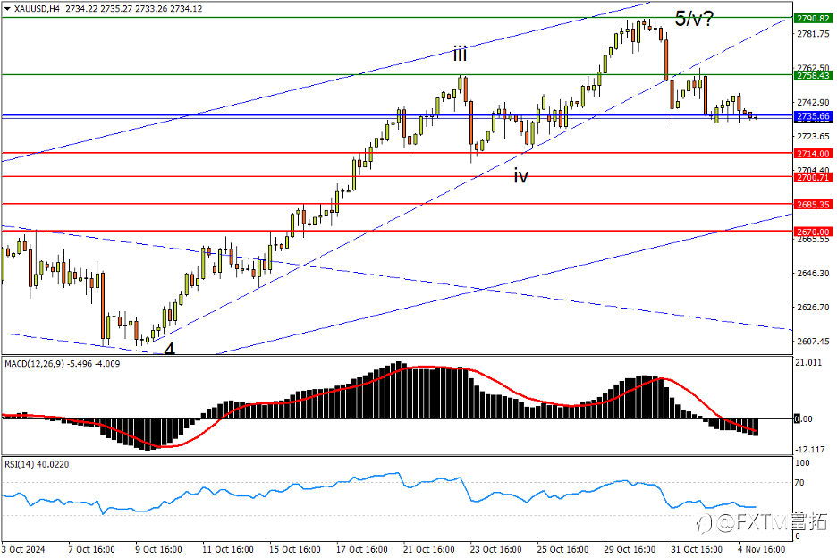
Task: Click the 3 Oct 2024 date label
Action: (x=23, y=549)
